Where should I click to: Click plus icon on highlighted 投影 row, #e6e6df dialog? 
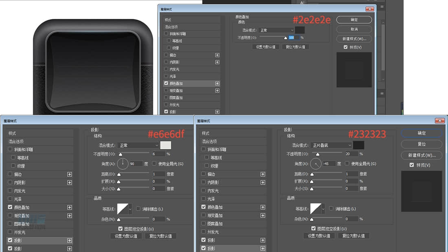(69, 241)
